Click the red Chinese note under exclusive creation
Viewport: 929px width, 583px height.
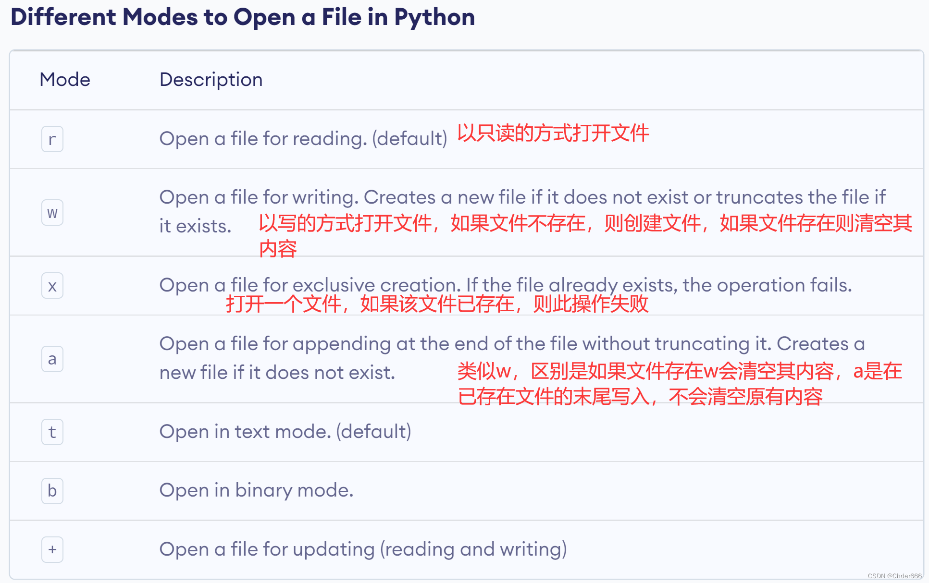[437, 304]
